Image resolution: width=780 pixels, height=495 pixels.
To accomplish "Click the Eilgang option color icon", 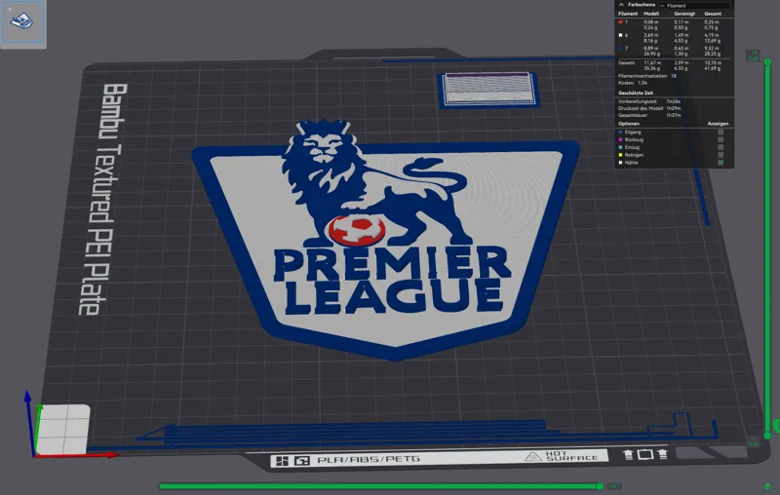I will pyautogui.click(x=620, y=133).
